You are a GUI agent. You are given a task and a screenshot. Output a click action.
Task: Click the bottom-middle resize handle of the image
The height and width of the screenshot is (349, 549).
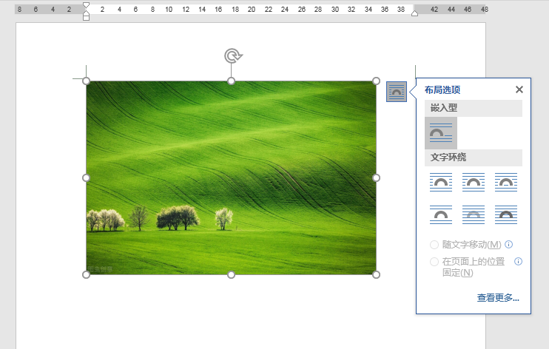[231, 275]
